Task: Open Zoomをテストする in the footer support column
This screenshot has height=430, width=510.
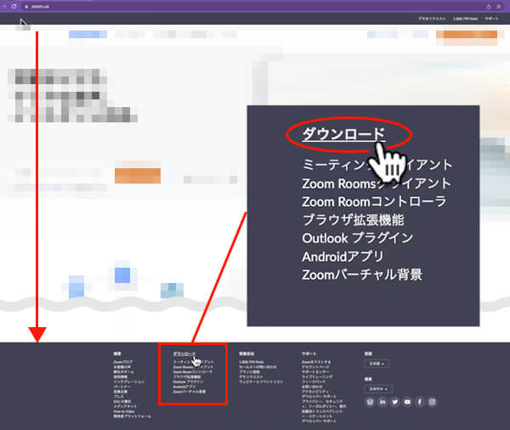Action: (x=316, y=362)
